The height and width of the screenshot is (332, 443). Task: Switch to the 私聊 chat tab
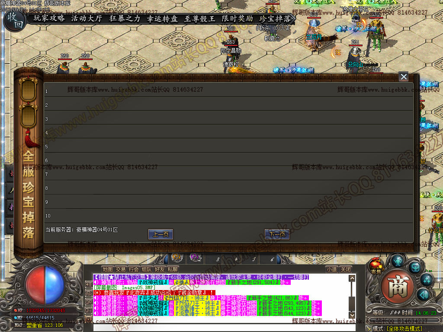173,269
